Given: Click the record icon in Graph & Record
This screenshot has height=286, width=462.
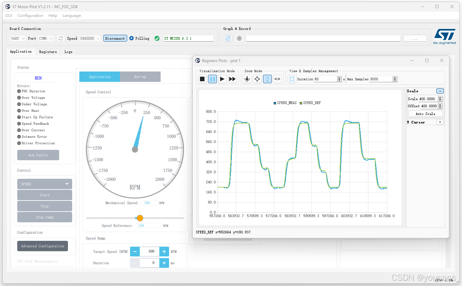Looking at the screenshot, I should tap(239, 38).
